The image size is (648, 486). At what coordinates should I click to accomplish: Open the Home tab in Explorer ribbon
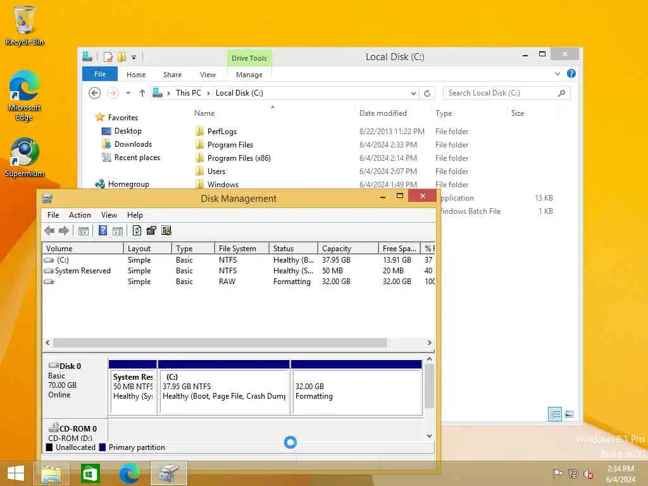click(x=136, y=75)
